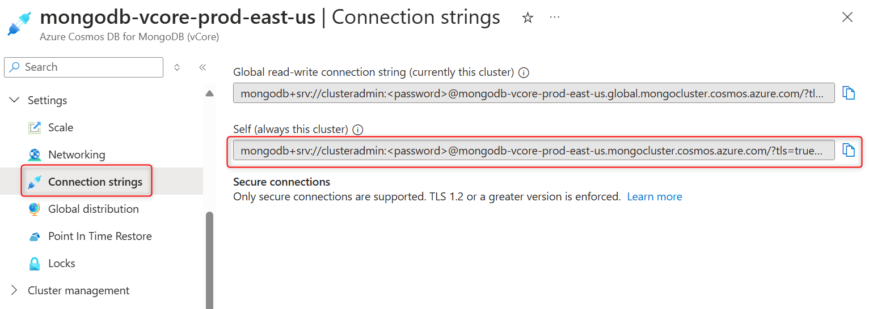Expand the Cluster management section
Image resolution: width=869 pixels, height=309 pixels.
(14, 290)
